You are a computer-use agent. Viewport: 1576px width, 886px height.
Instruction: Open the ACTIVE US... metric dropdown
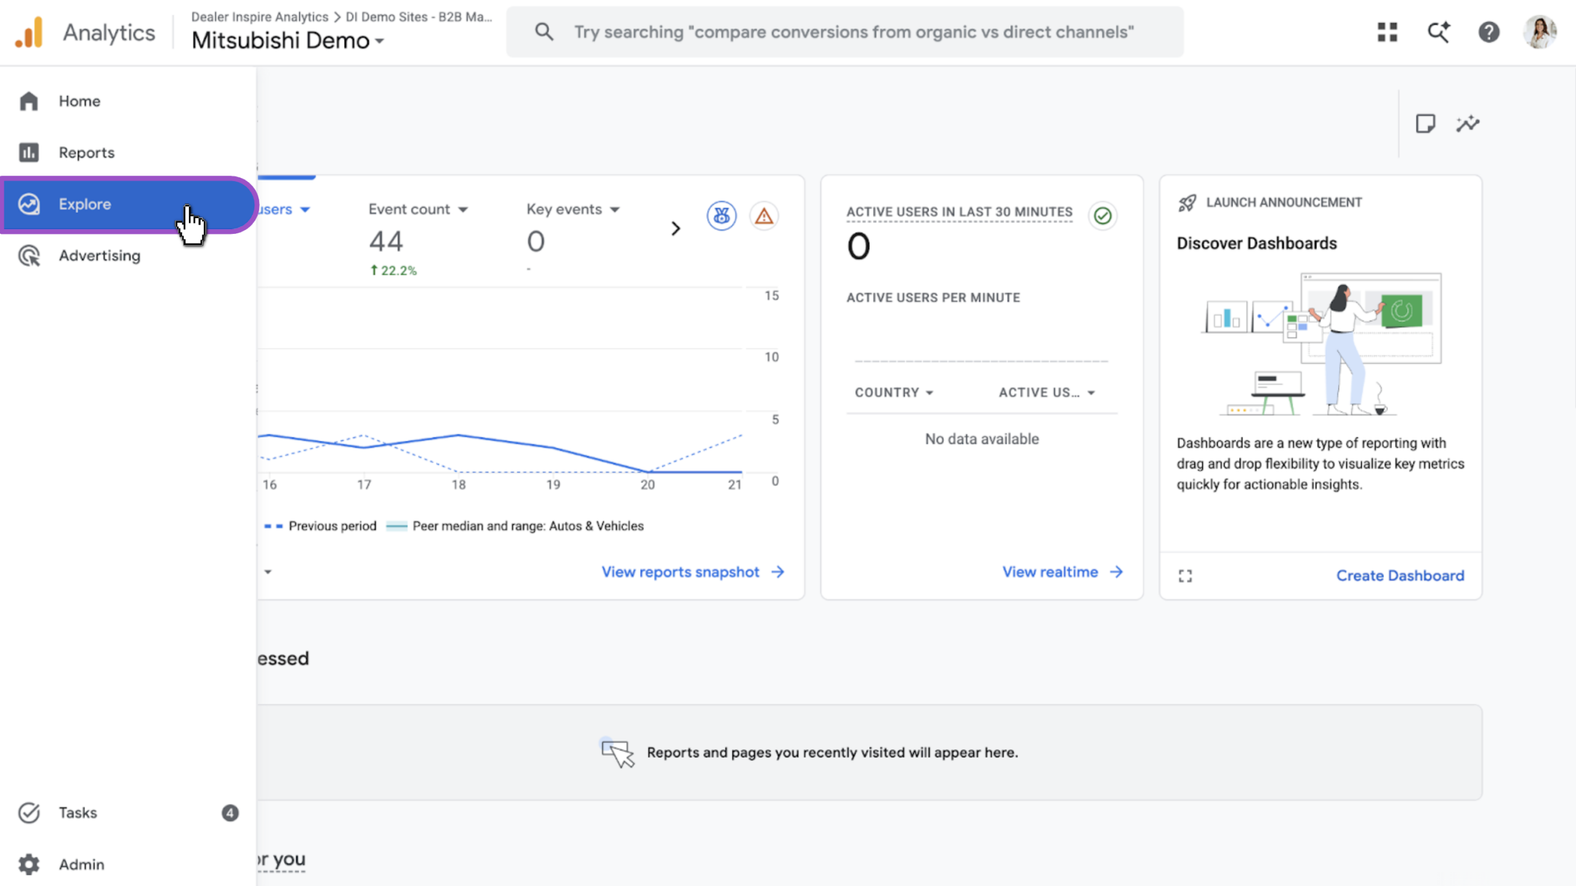tap(1047, 392)
